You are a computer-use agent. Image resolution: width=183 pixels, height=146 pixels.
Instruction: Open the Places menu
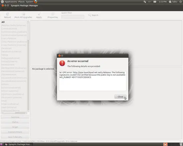point(22,2)
